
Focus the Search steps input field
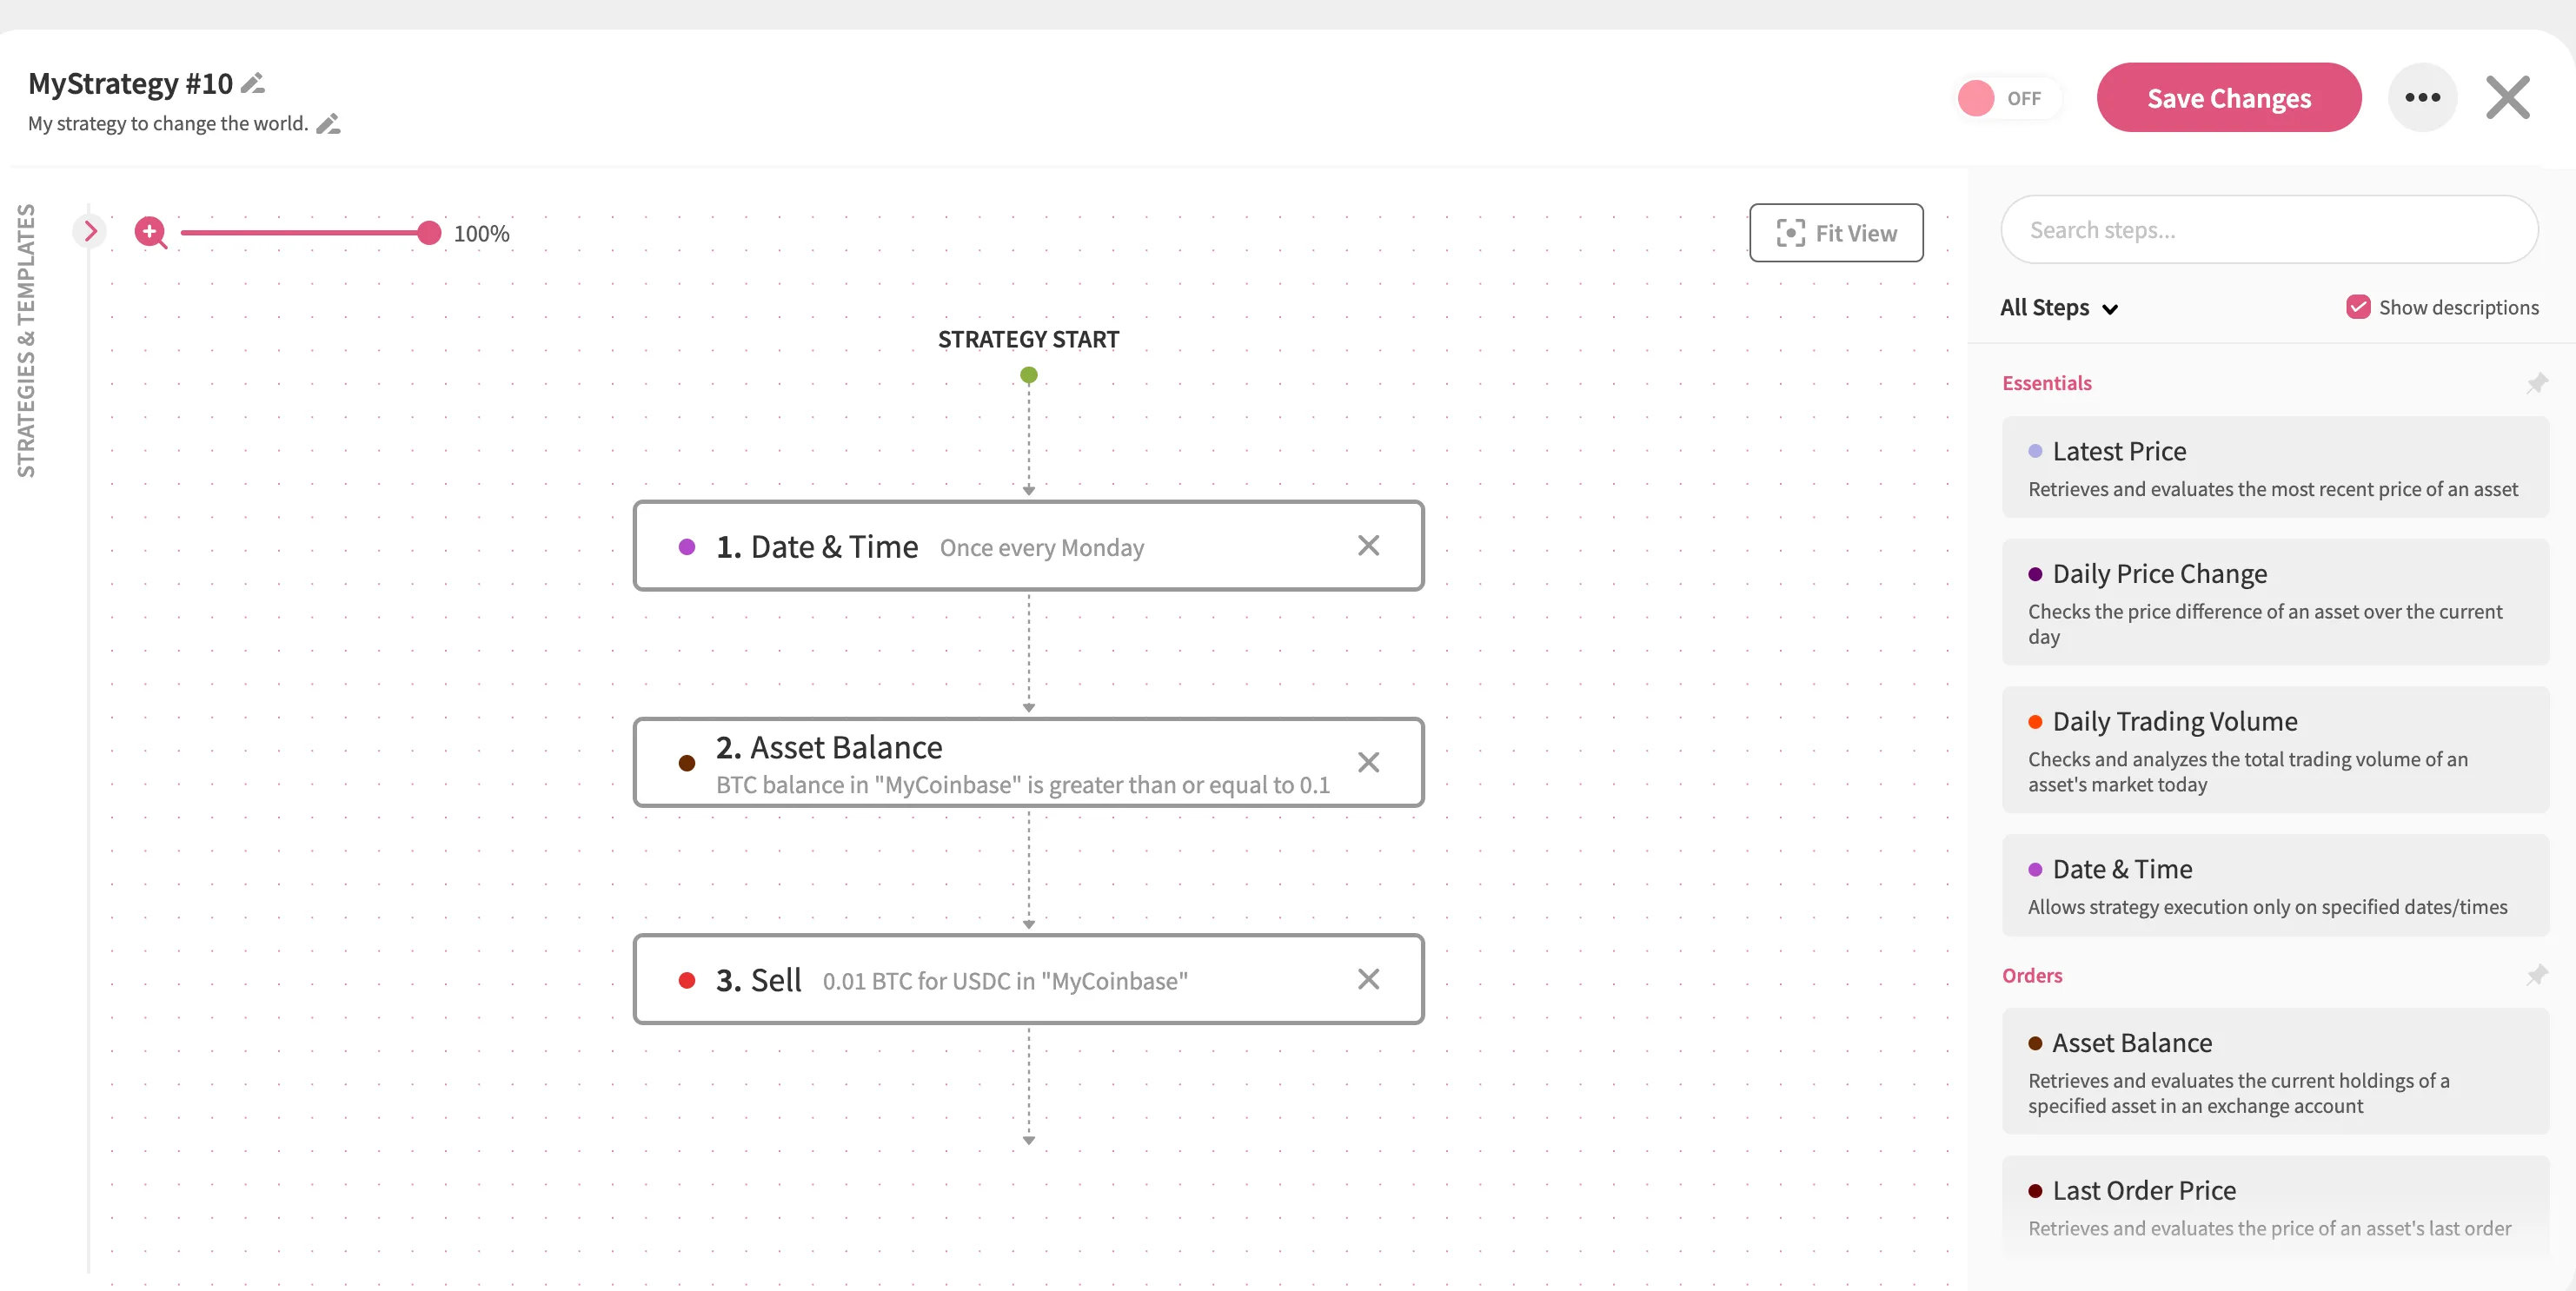point(2269,230)
